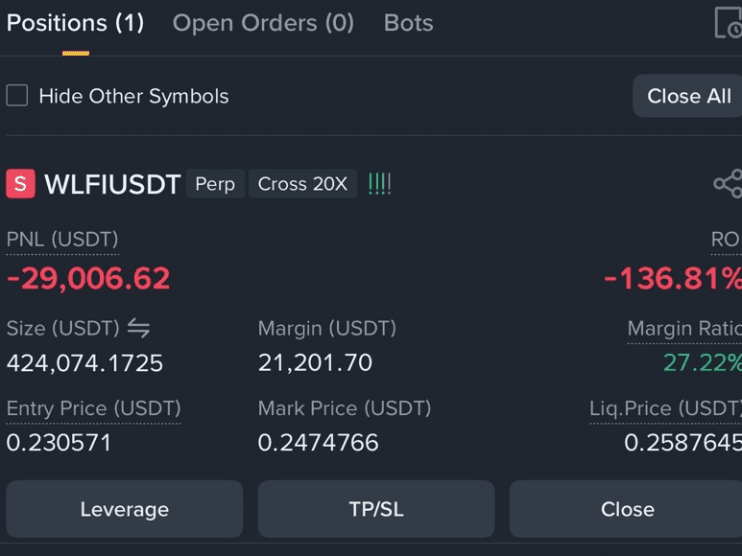Open the Leverage adjustment button

coord(125,509)
